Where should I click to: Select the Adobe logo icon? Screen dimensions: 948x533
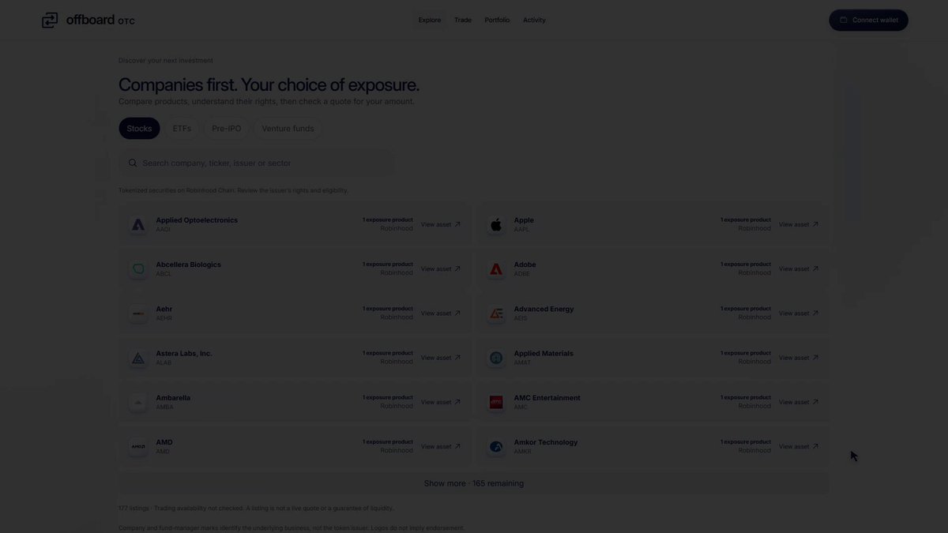[496, 269]
